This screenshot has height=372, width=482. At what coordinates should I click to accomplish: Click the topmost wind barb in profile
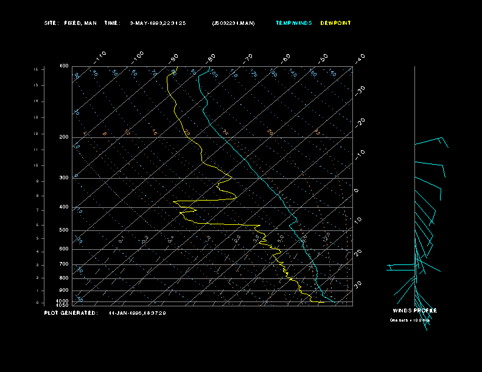coord(431,142)
